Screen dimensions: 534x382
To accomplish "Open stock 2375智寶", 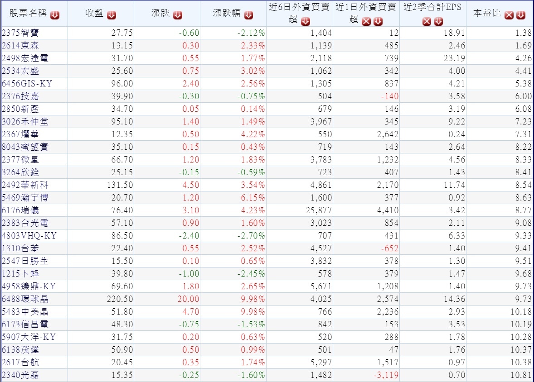I will [x=20, y=33].
